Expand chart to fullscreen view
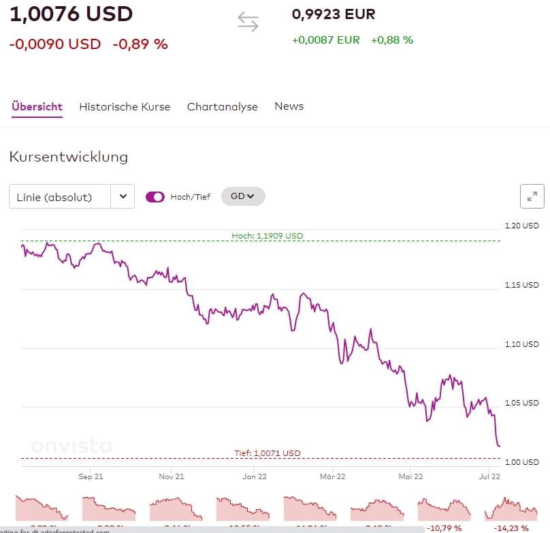Image resolution: width=550 pixels, height=533 pixels. 532,196
